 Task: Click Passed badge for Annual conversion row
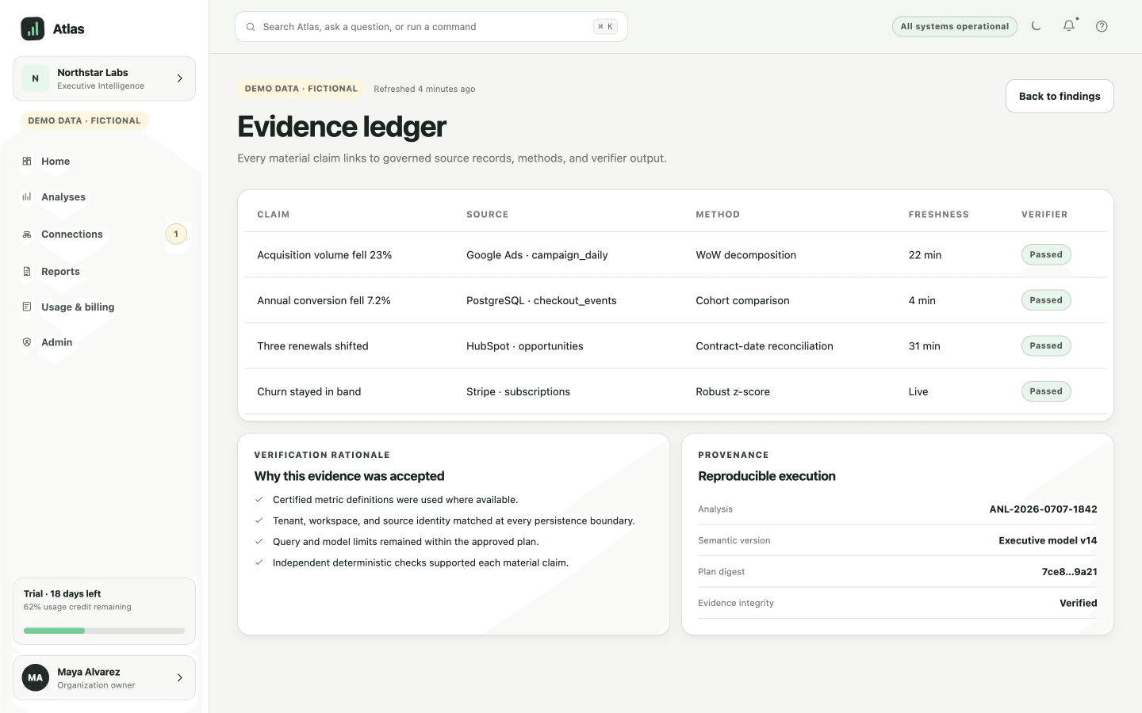click(x=1046, y=300)
